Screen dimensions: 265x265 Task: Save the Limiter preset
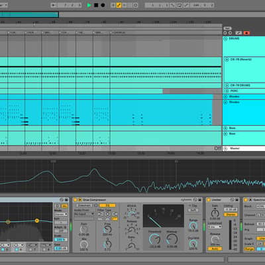coord(237,200)
